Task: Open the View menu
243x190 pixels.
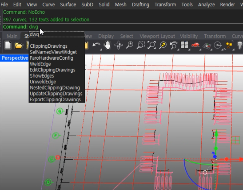Action: click(32, 4)
